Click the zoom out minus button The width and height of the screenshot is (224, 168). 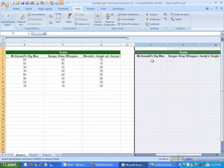pyautogui.click(x=195, y=159)
